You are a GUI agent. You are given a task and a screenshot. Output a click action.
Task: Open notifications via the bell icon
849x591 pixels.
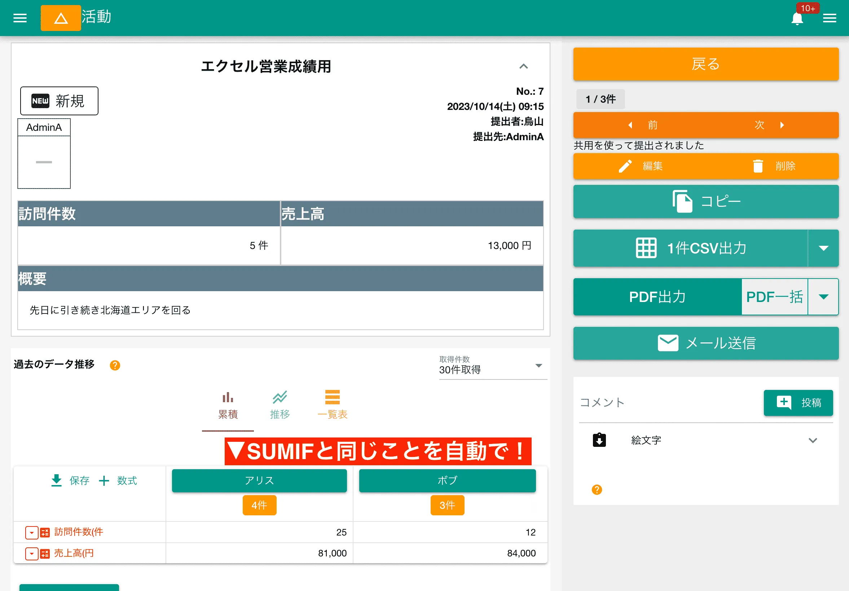click(x=797, y=18)
